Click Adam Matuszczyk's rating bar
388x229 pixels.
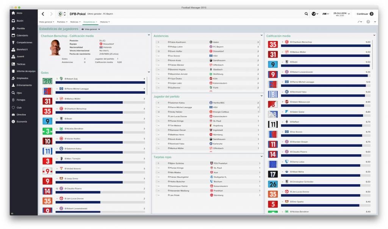[325, 105]
